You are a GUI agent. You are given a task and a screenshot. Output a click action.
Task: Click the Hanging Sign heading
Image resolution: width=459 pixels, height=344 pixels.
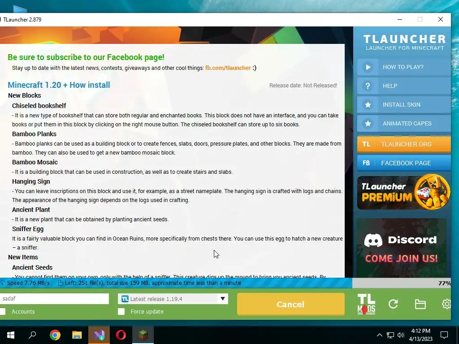coord(31,181)
